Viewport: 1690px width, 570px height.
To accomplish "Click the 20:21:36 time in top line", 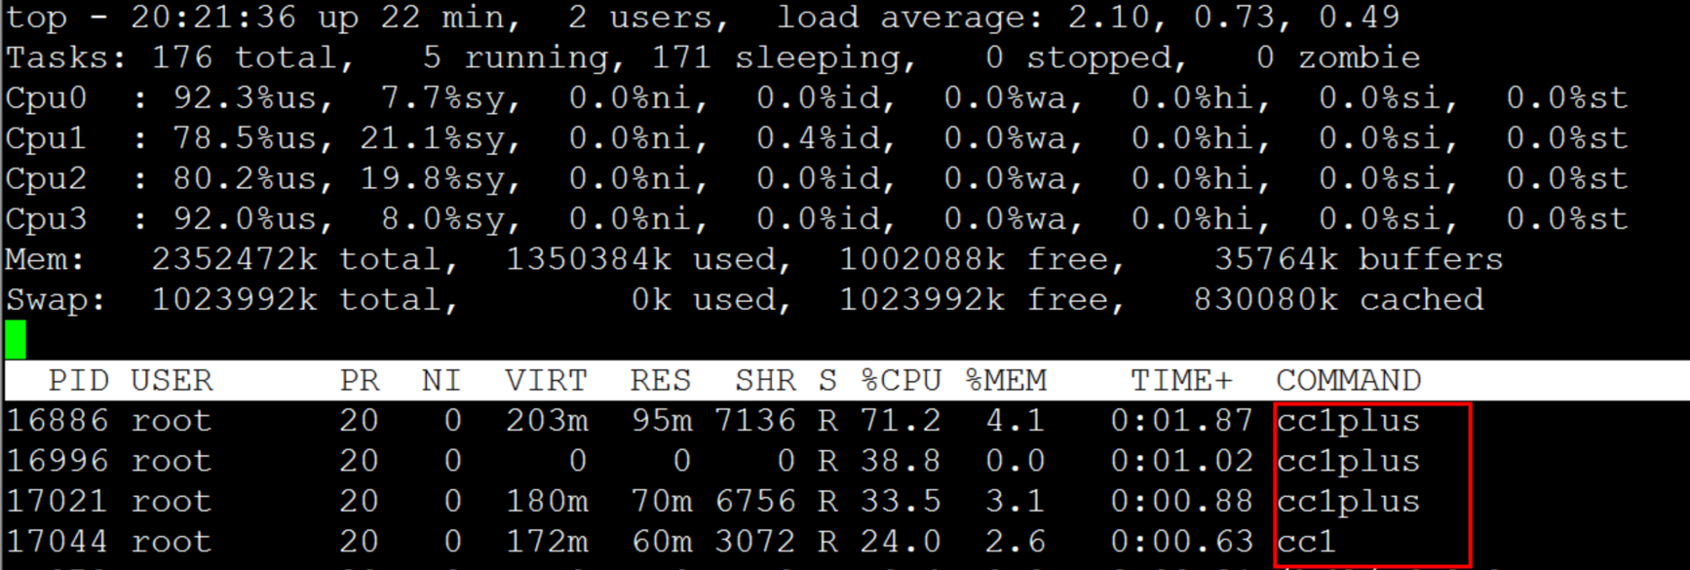I will click(x=212, y=18).
